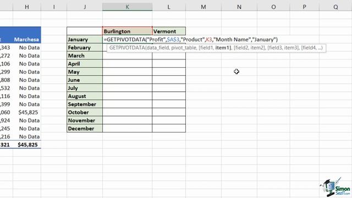Click the Vermont header cell
The height and width of the screenshot is (198, 352).
(x=169, y=31)
